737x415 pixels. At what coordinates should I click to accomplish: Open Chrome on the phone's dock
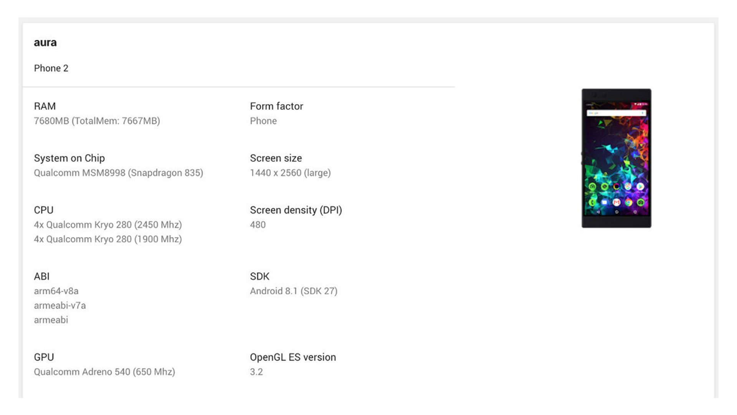click(628, 203)
